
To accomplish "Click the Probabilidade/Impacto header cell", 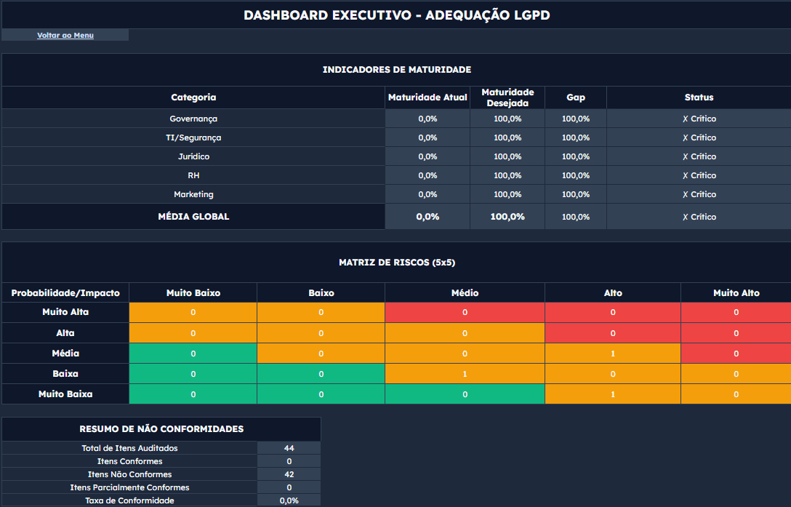I will (x=65, y=293).
